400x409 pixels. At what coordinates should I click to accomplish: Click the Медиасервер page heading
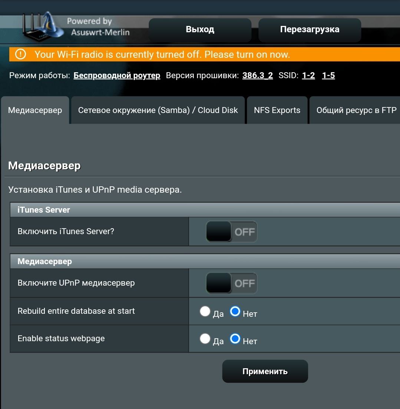[x=44, y=166]
